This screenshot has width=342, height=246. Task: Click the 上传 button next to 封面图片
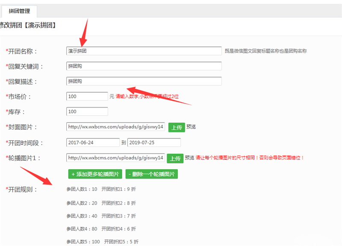click(x=177, y=127)
